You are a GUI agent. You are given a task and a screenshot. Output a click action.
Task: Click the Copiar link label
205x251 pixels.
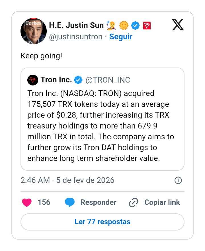tap(162, 203)
